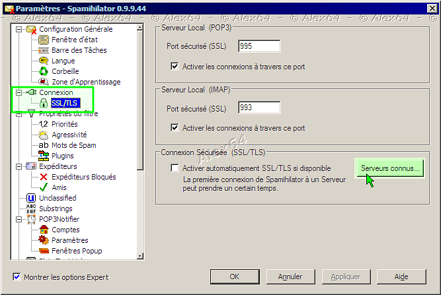
Task: Click the Plugins puzzle icon
Action: pyautogui.click(x=44, y=156)
